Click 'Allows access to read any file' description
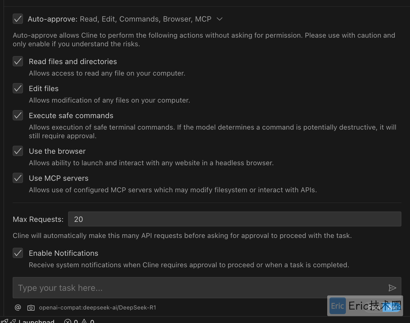410x323 pixels. pos(107,73)
